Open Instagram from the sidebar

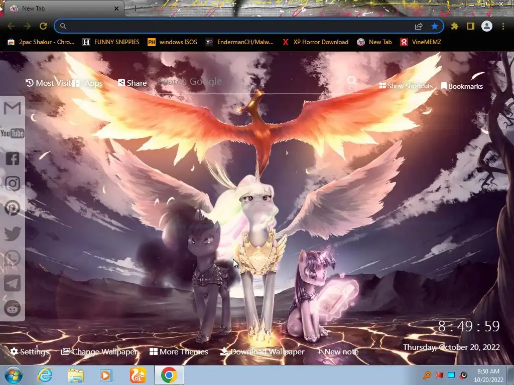point(13,183)
